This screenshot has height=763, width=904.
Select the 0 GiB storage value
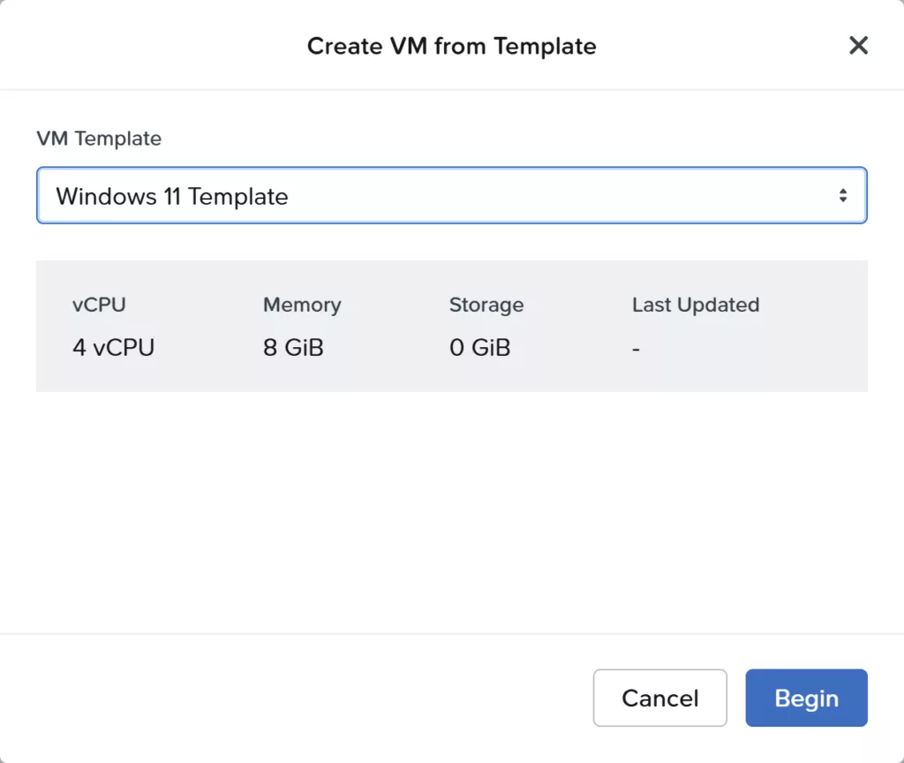tap(479, 348)
